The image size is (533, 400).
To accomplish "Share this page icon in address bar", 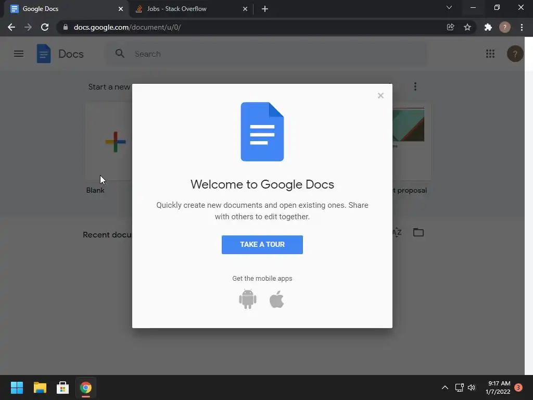I will (x=450, y=27).
